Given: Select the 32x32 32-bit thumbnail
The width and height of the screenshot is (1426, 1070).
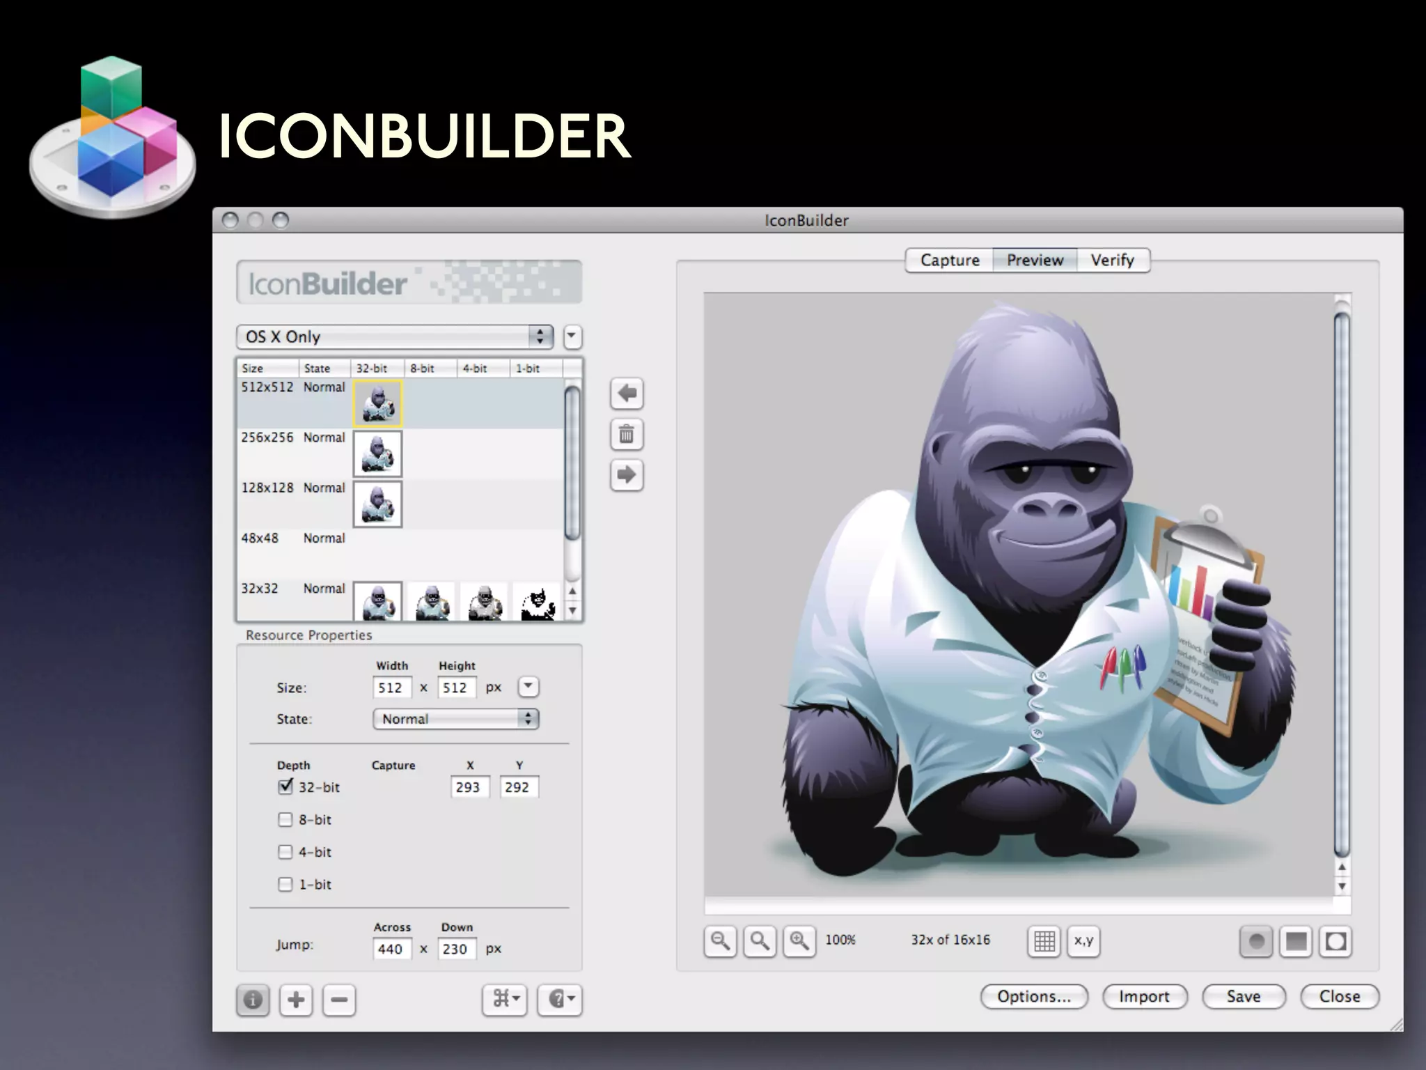Looking at the screenshot, I should click(377, 601).
